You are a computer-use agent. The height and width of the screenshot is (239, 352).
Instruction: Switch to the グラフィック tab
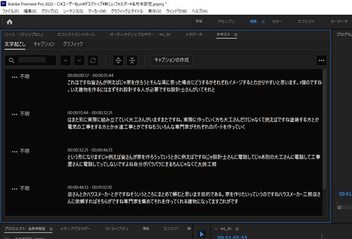coord(73,44)
